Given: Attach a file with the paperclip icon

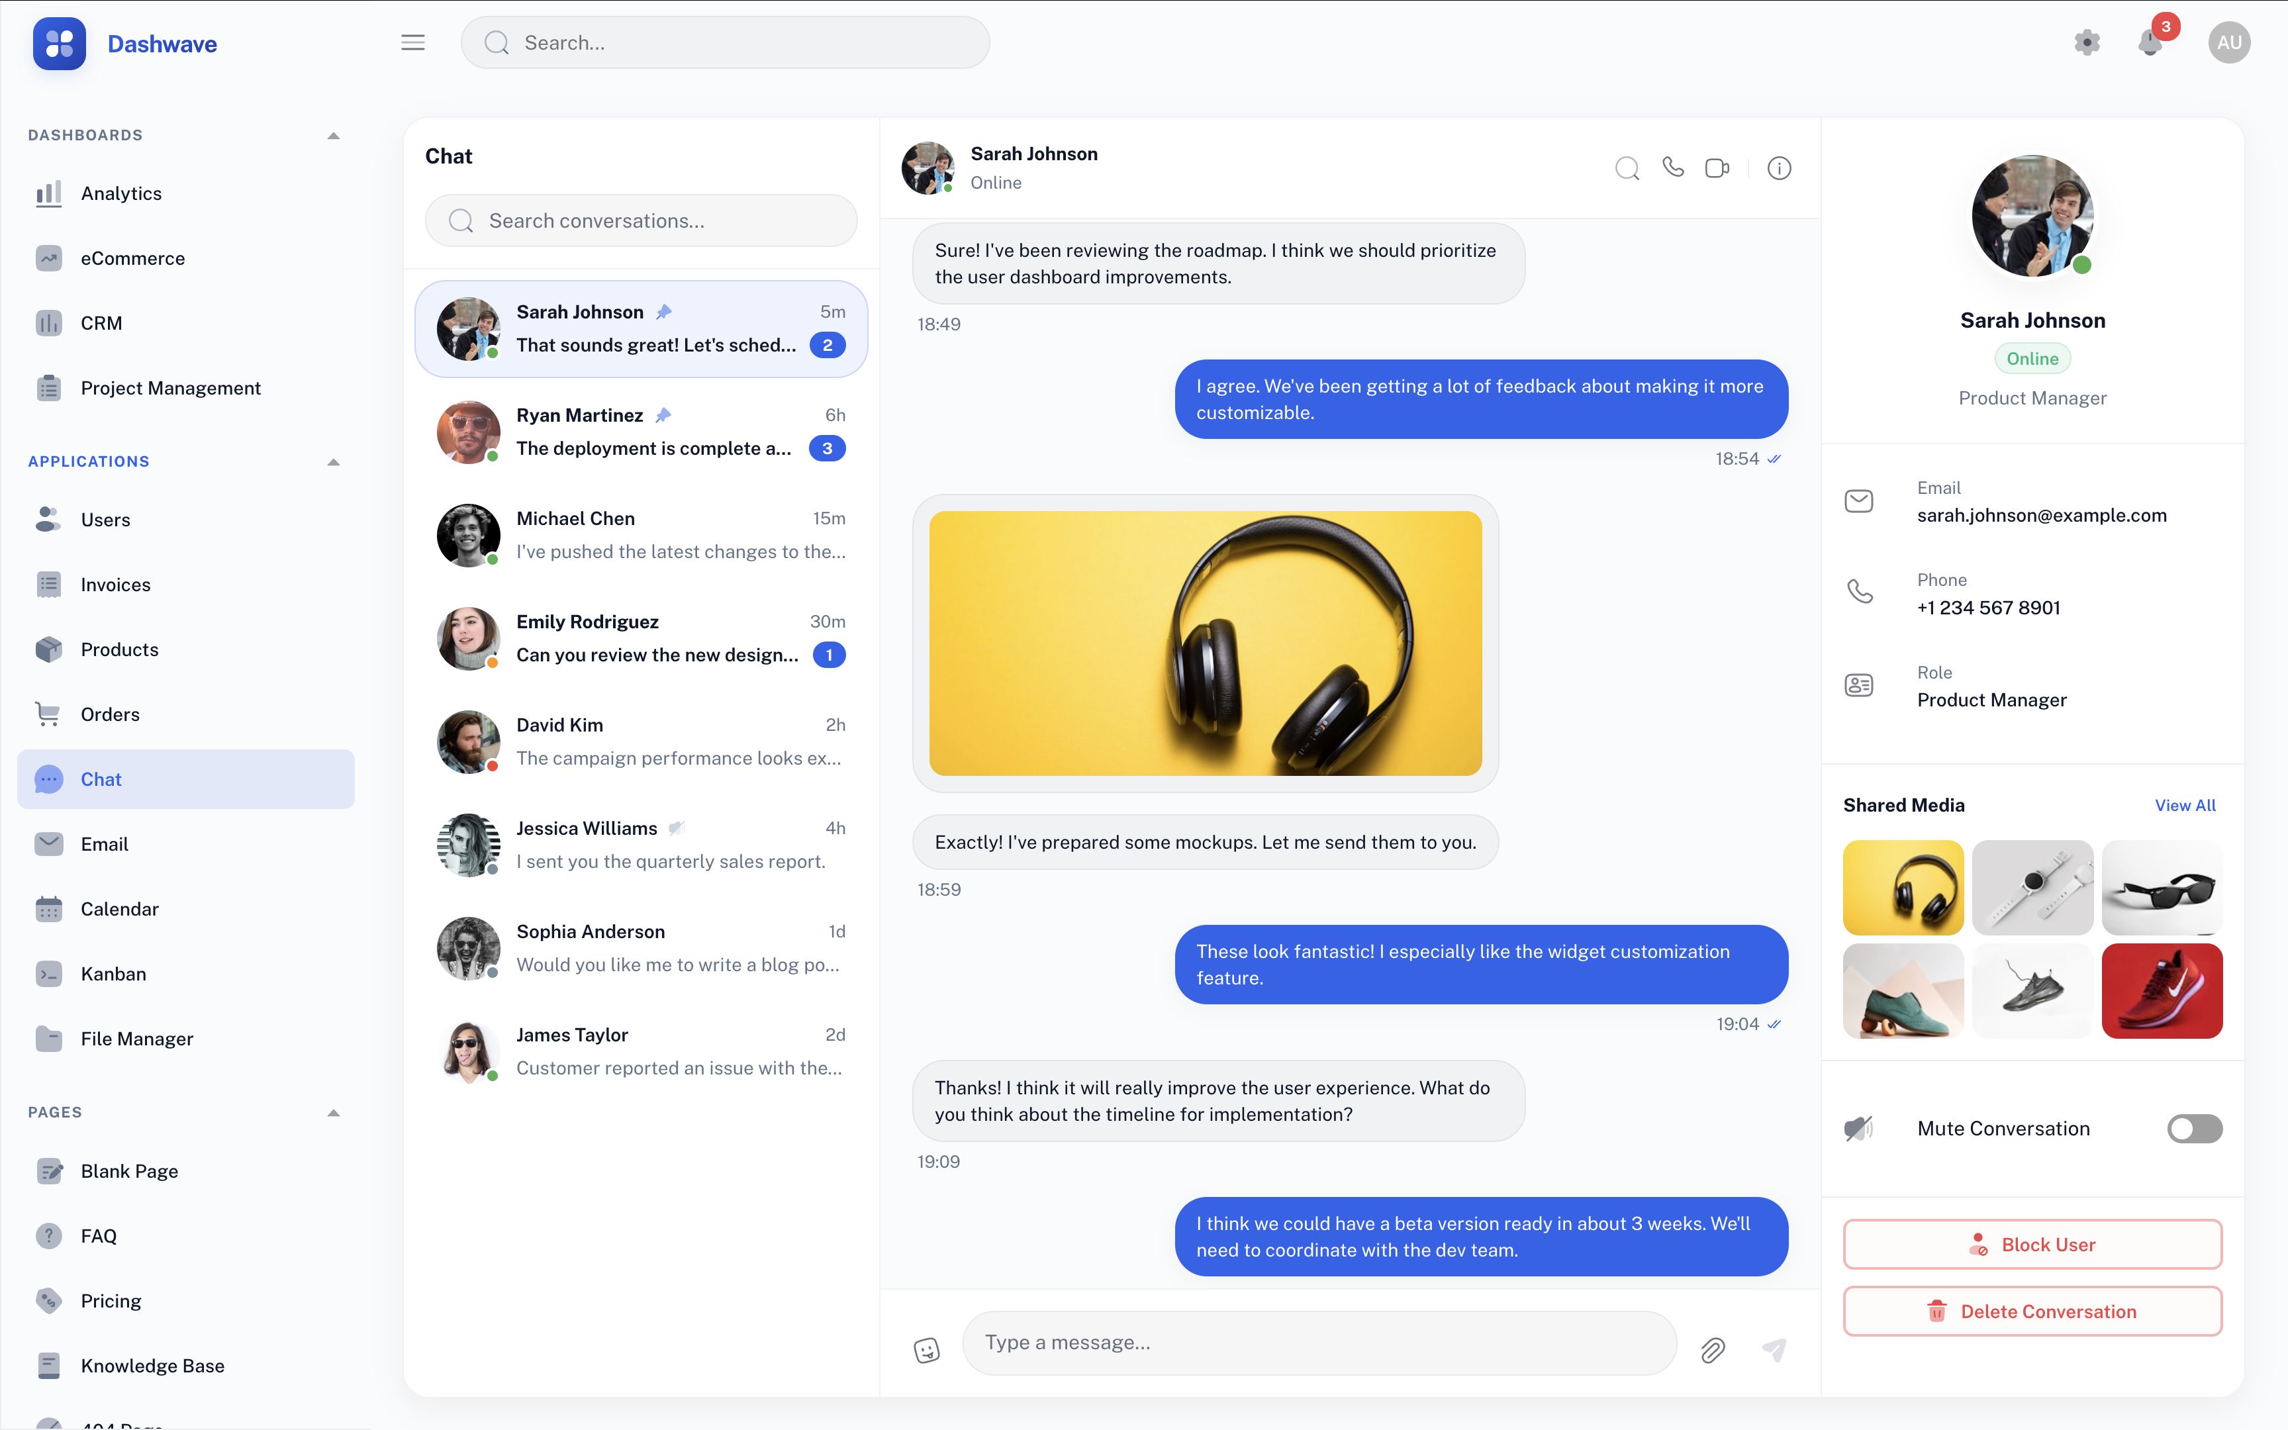Looking at the screenshot, I should click(x=1712, y=1350).
